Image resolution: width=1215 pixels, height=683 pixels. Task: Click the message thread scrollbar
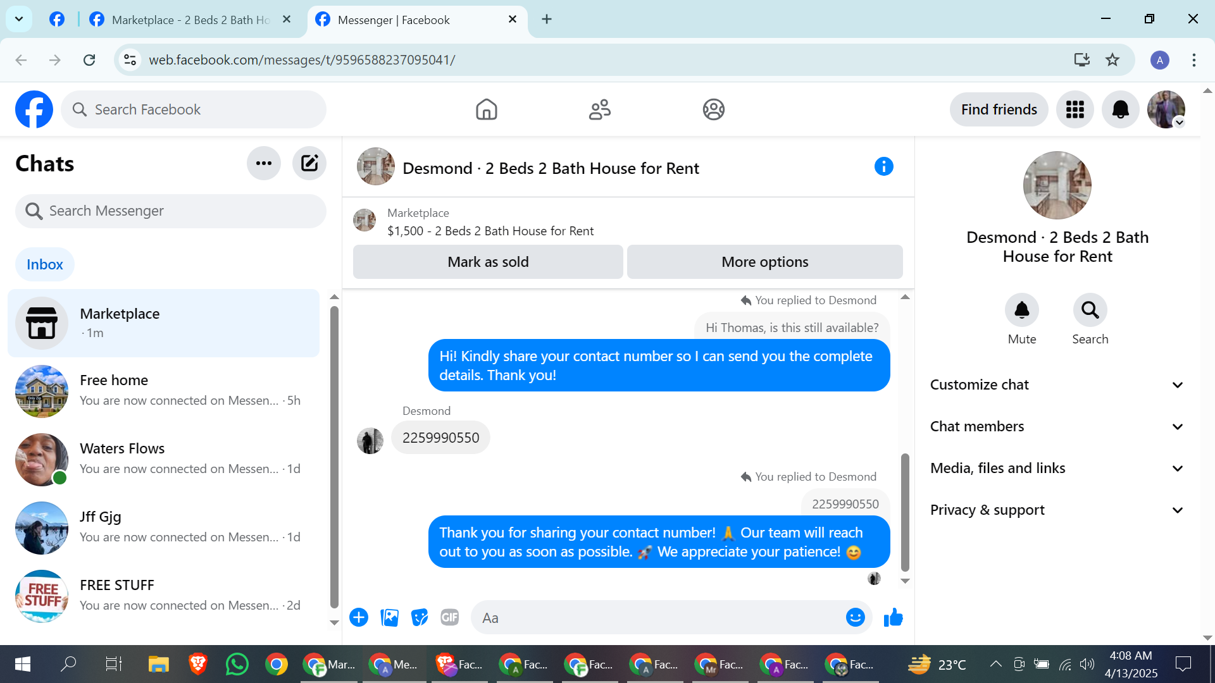[905, 512]
